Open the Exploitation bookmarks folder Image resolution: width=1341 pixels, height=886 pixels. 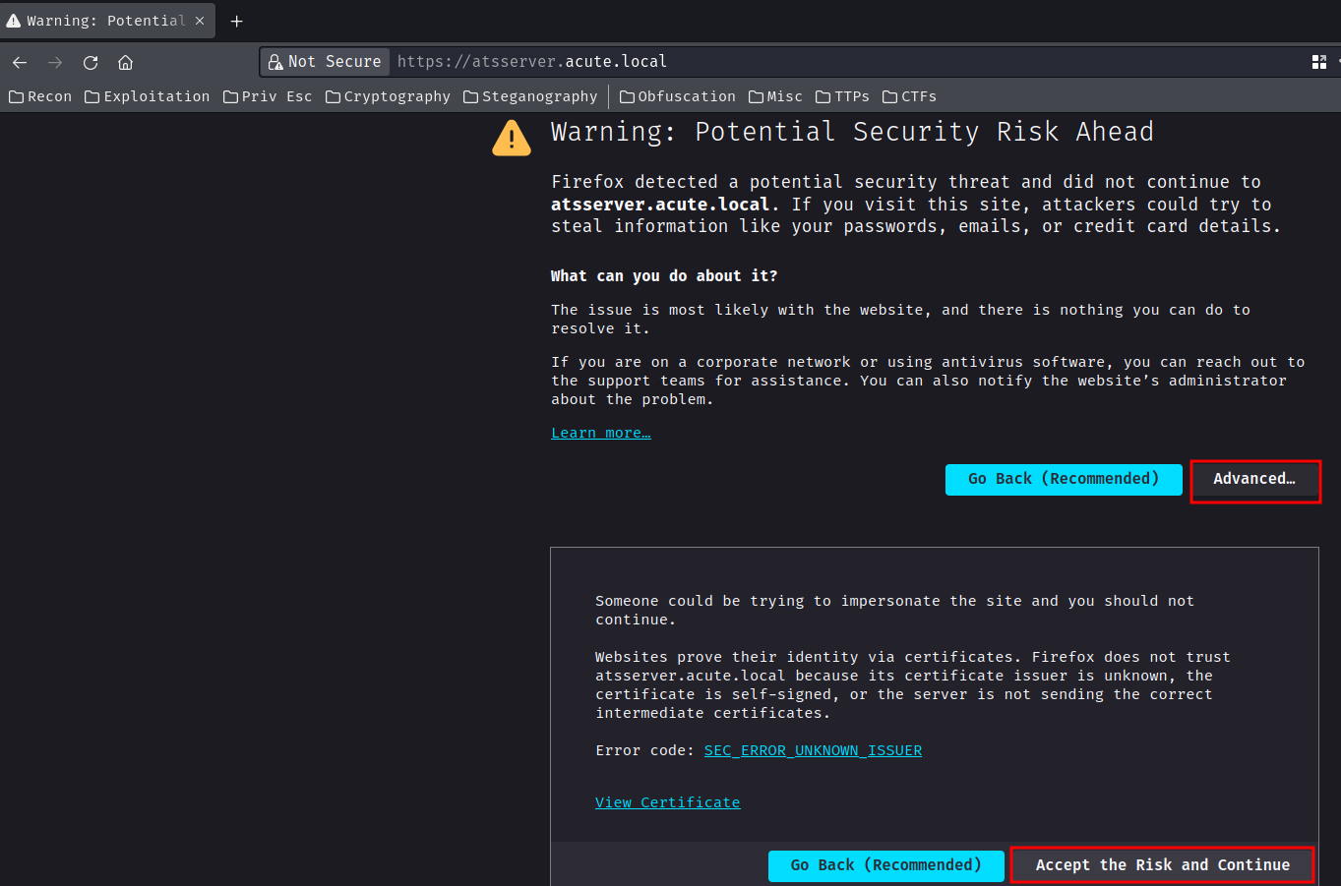pos(148,96)
